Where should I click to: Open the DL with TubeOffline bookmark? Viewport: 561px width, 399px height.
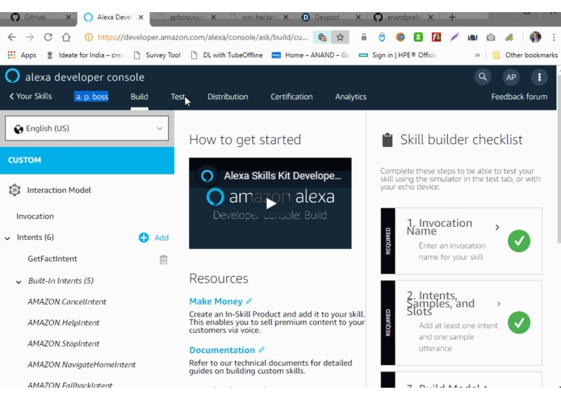click(x=227, y=55)
